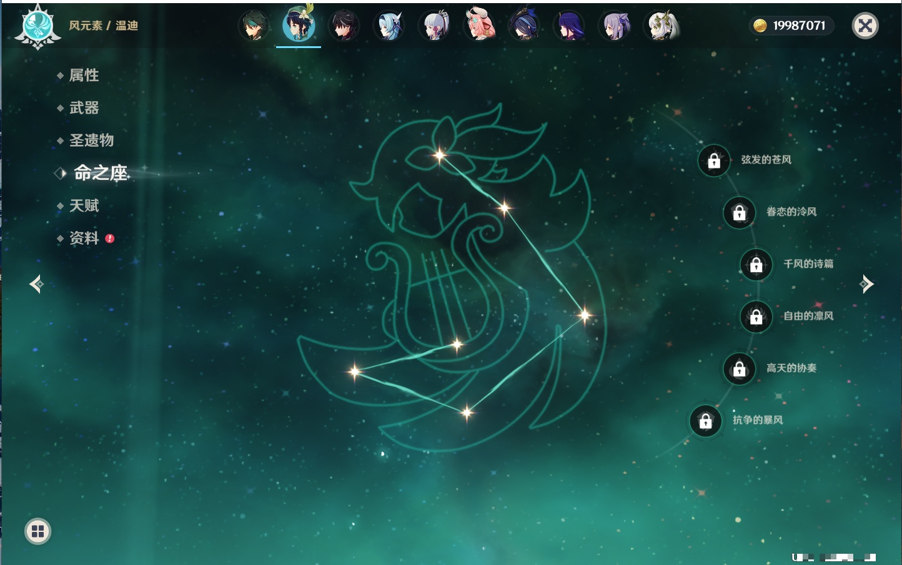This screenshot has height=565, width=902.
Task: Click the lock icon for 弦发的苍风
Action: pos(714,161)
